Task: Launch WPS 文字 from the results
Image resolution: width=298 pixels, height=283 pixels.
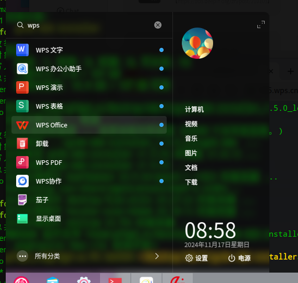Action: (x=89, y=50)
